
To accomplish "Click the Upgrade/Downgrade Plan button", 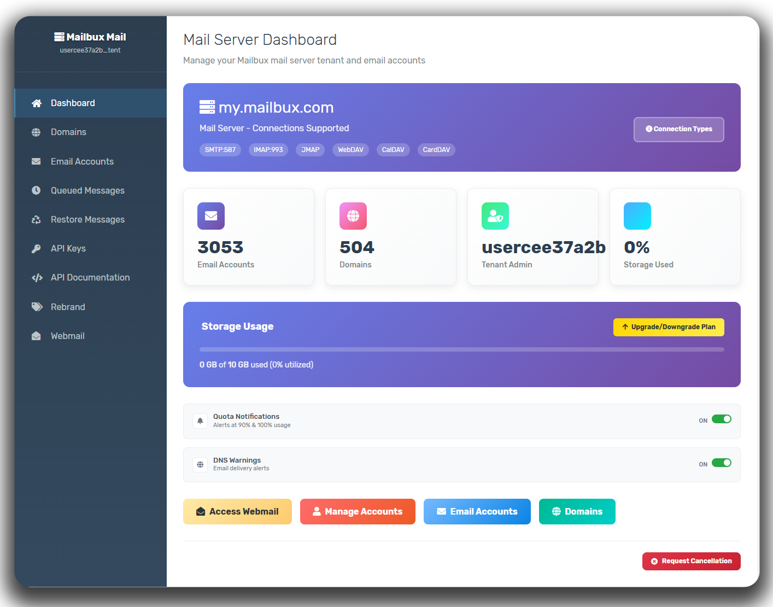I will [x=669, y=327].
